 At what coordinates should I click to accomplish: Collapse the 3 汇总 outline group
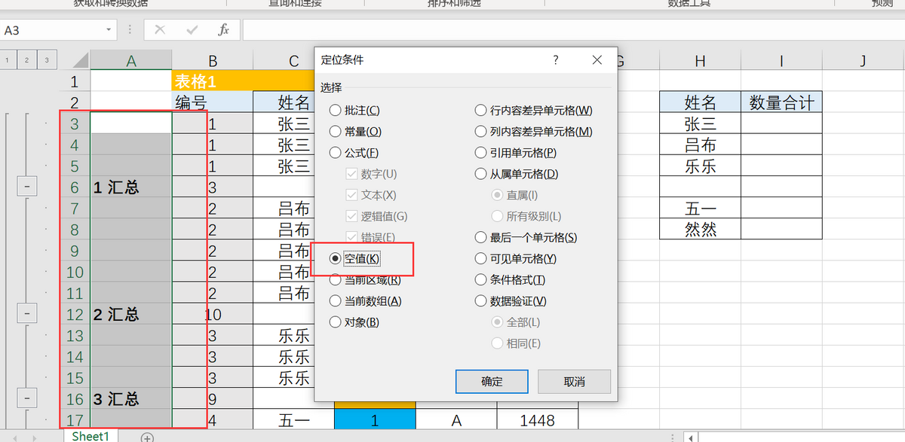(27, 398)
